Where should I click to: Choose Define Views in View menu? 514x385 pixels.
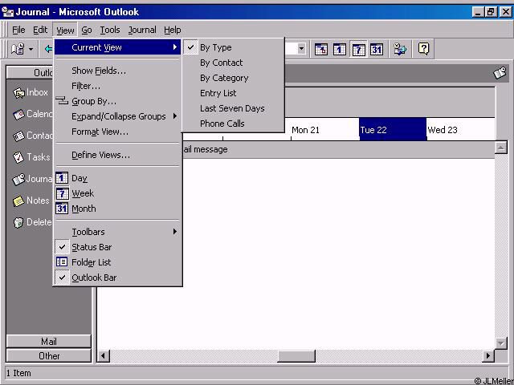(118, 155)
